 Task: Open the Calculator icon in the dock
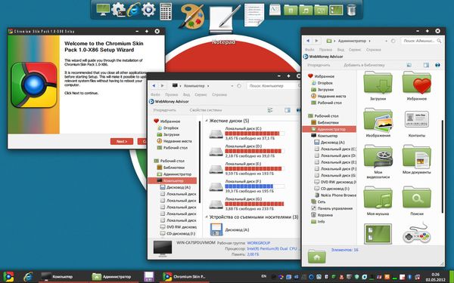click(166, 11)
